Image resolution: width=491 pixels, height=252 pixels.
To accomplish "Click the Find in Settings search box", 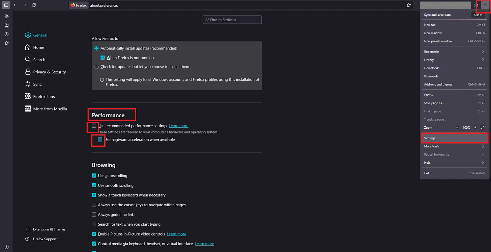I will [232, 20].
